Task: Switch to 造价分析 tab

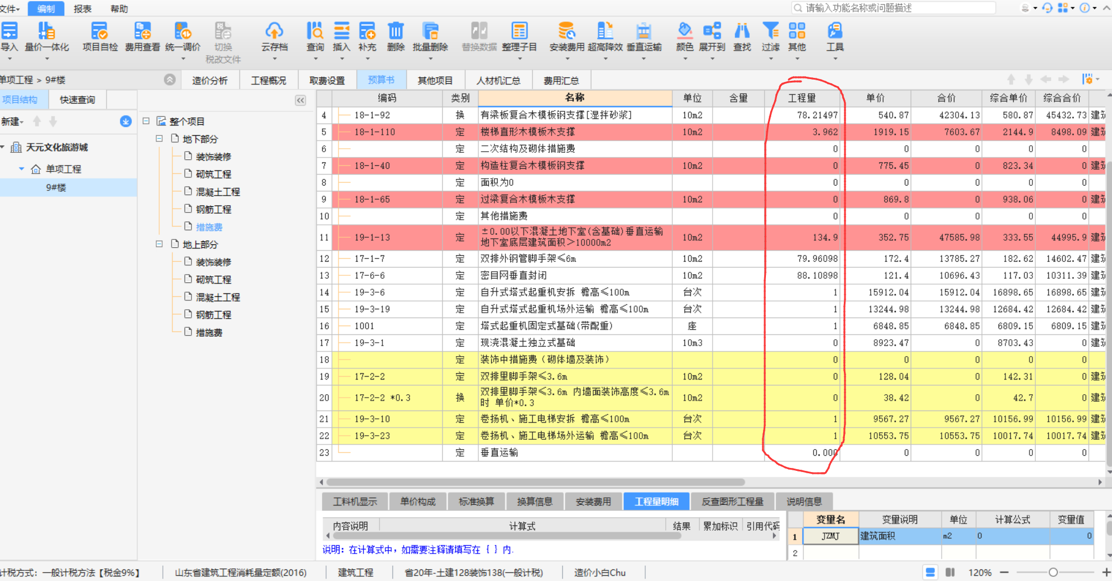Action: coord(210,80)
